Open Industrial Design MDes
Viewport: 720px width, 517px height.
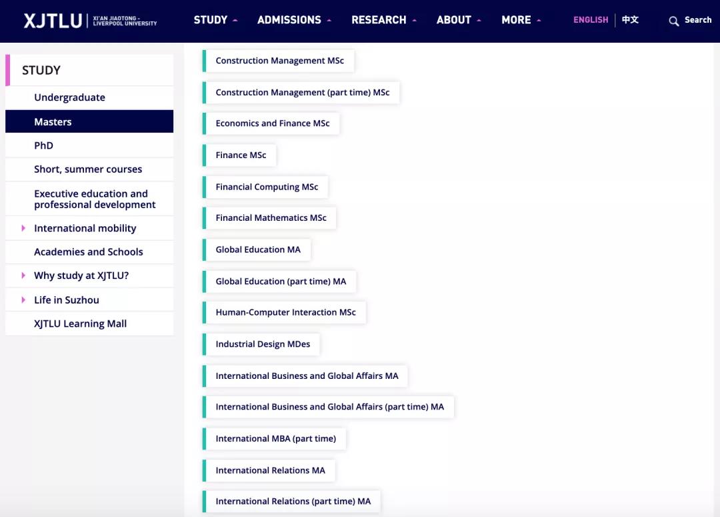(x=261, y=344)
